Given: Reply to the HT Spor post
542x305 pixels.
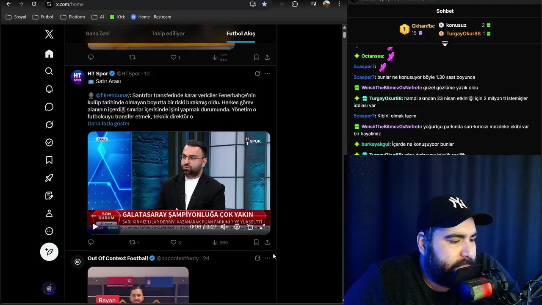Looking at the screenshot, I should click(x=91, y=242).
